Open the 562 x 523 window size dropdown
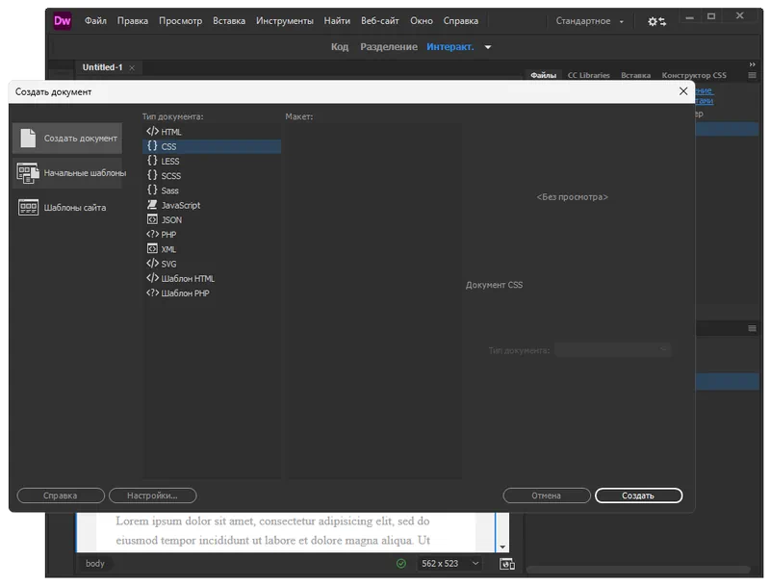The image size is (770, 585). tap(449, 564)
